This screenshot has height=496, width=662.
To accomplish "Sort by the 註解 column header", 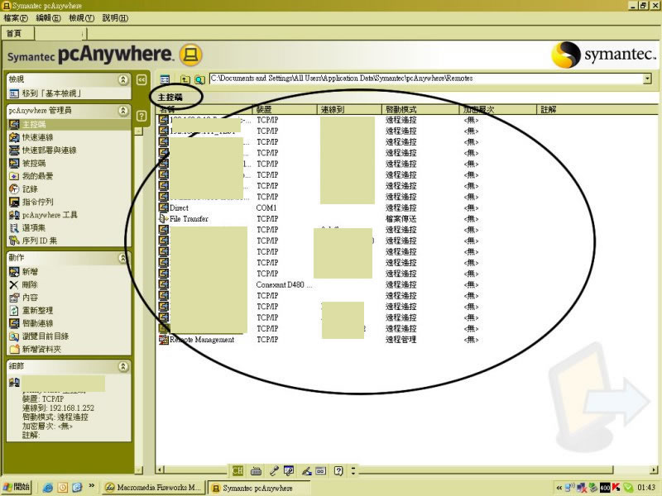I will point(597,110).
